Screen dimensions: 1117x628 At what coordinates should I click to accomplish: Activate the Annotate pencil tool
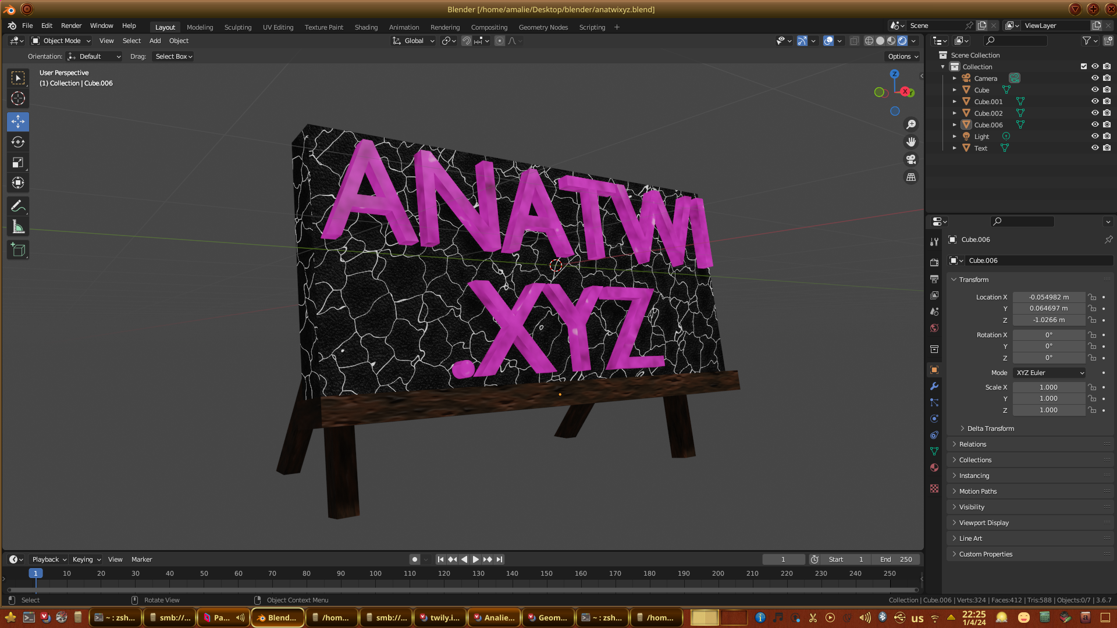[x=18, y=206]
